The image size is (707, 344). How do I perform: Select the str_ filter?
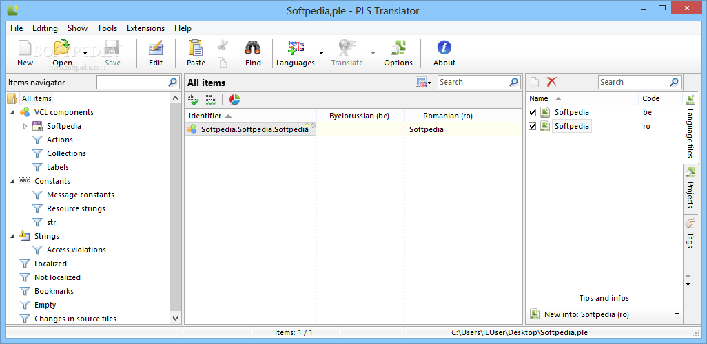pyautogui.click(x=53, y=222)
